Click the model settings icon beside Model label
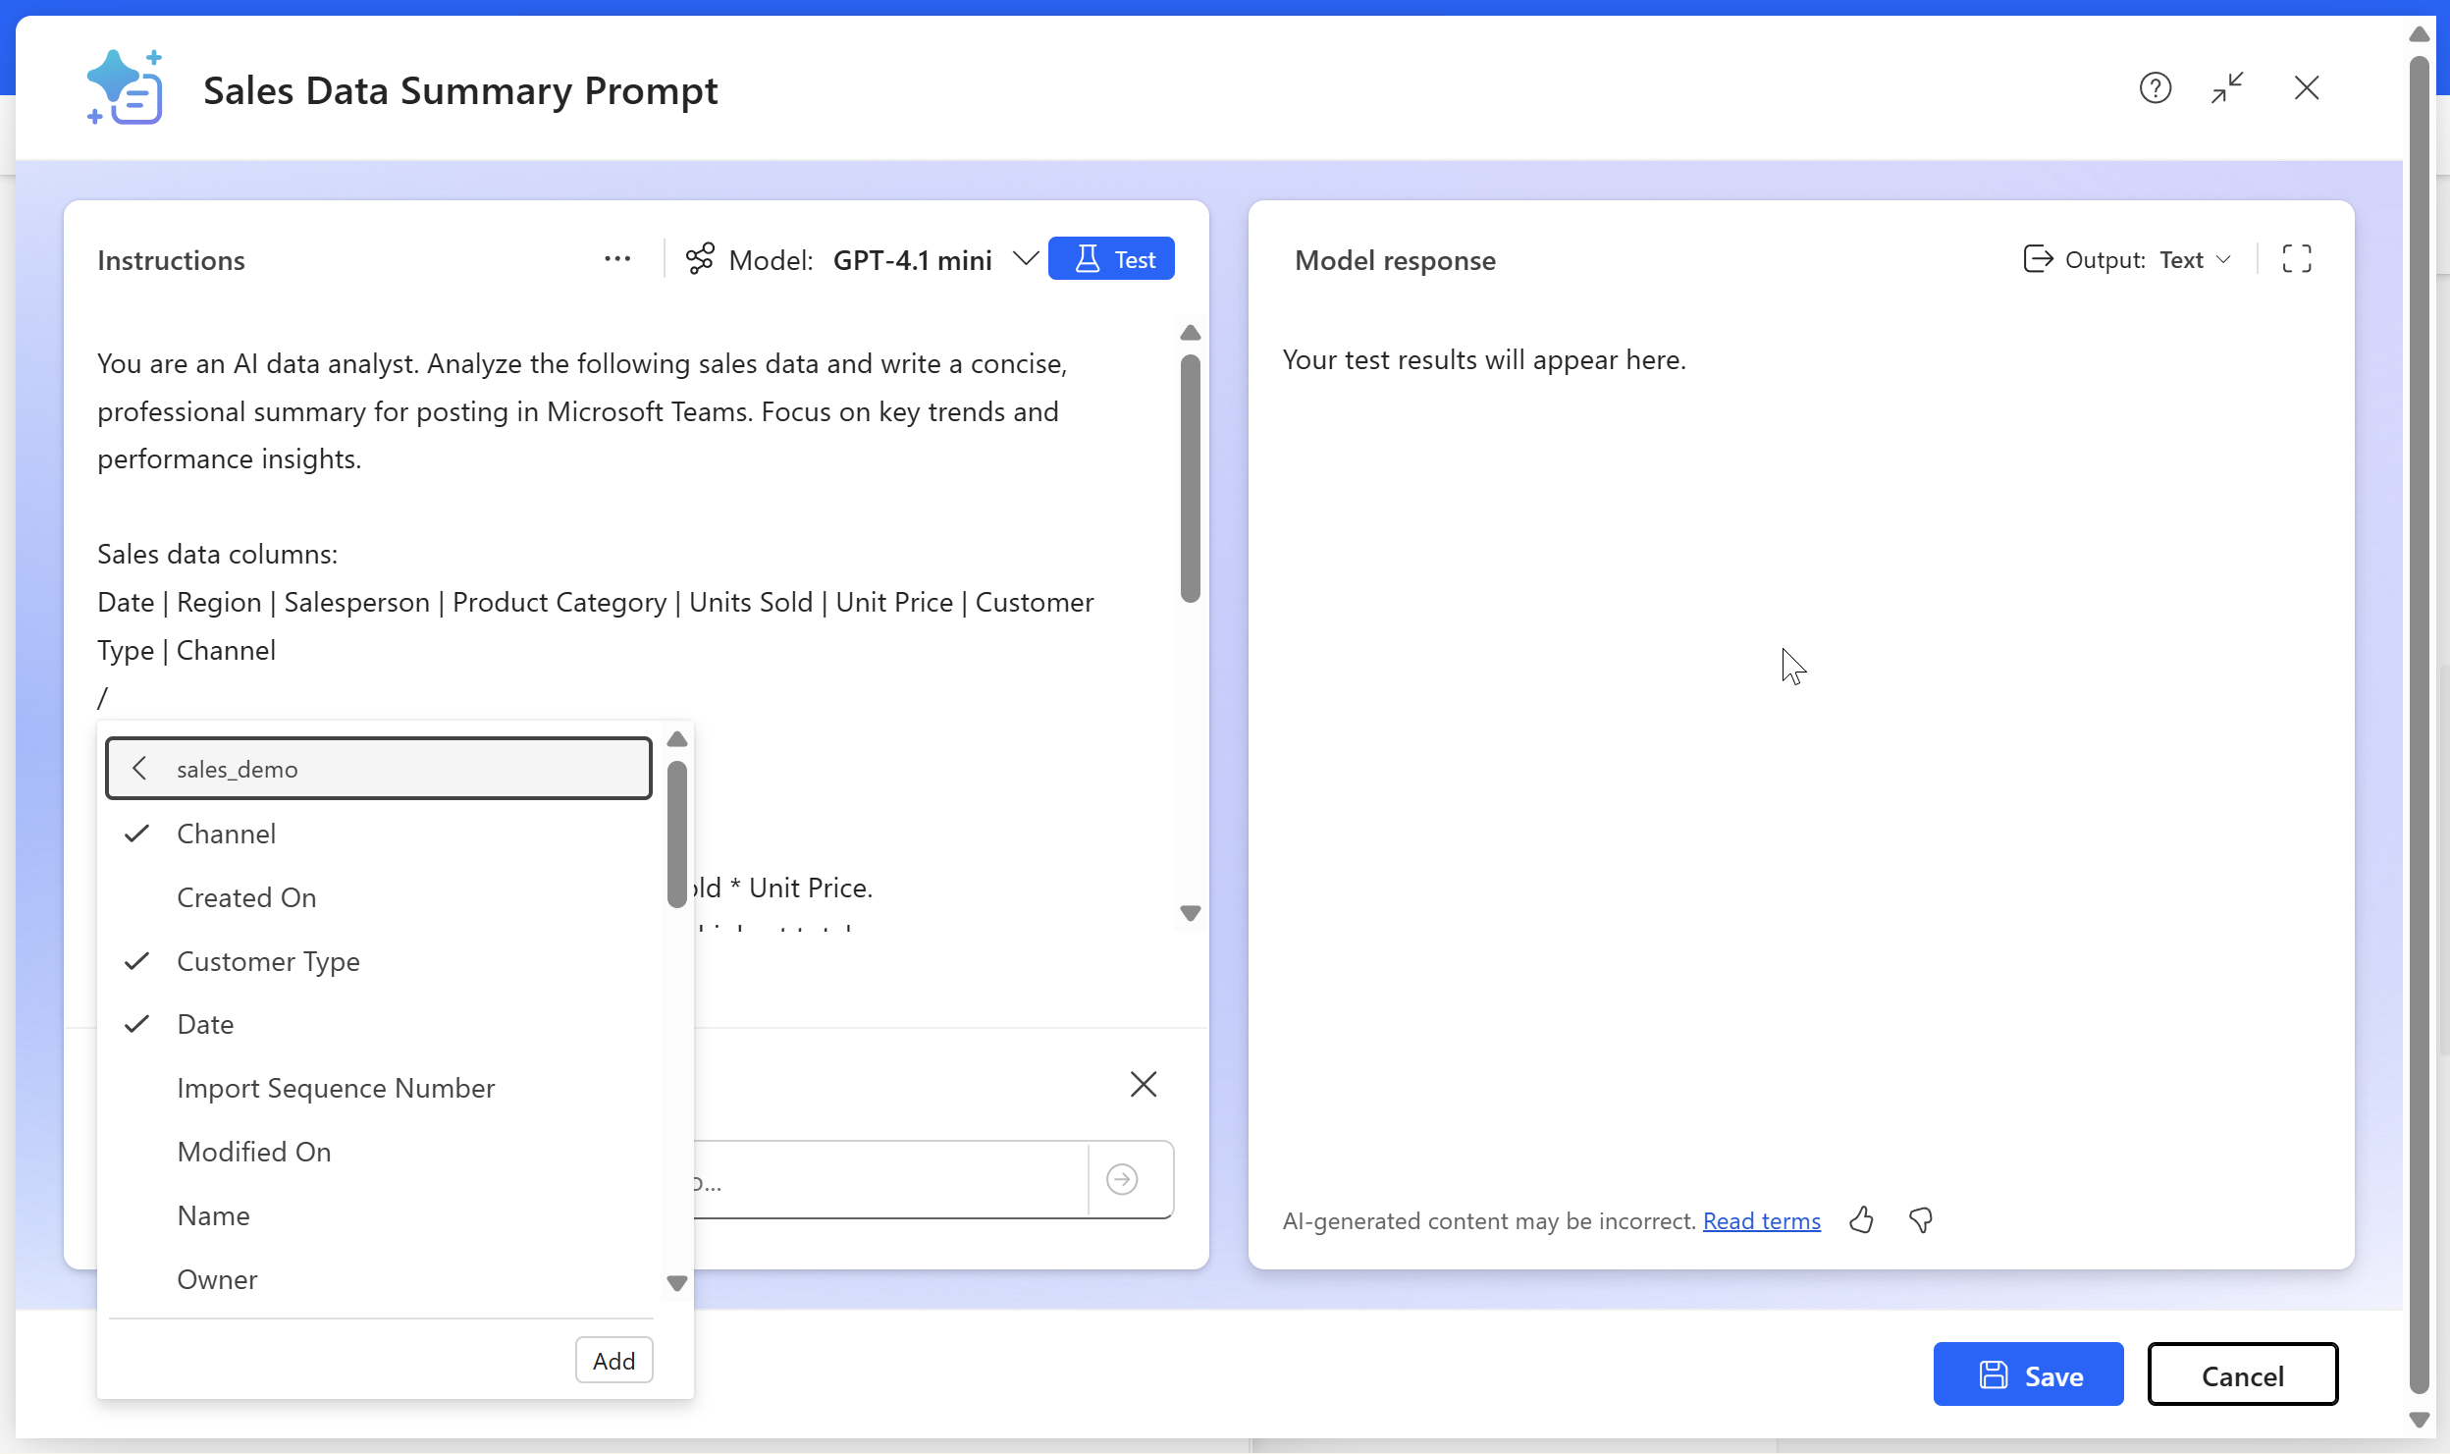 [x=700, y=259]
